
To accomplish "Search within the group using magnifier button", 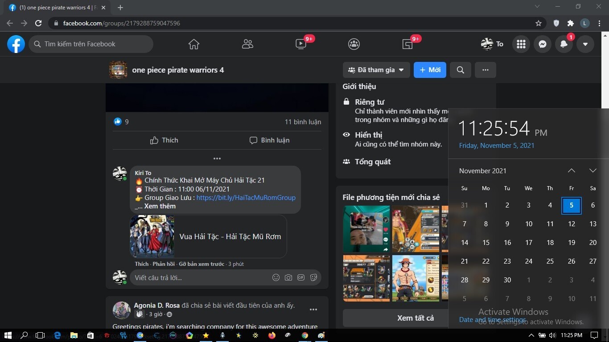I will tap(461, 70).
